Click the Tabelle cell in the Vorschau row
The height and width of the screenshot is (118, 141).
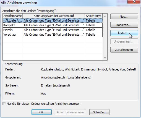pyautogui.click(x=94, y=35)
